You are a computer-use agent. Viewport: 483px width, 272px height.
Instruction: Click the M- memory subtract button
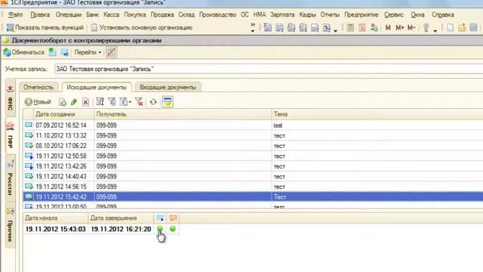click(411, 28)
